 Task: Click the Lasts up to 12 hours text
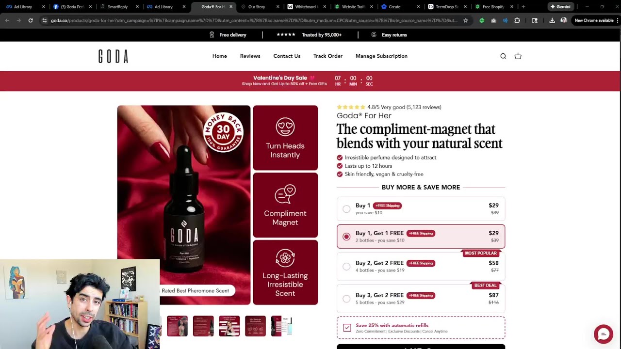pyautogui.click(x=368, y=166)
